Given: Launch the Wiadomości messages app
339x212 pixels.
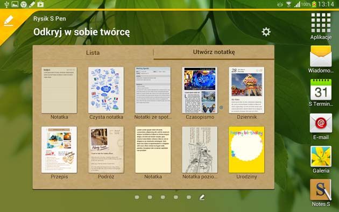Looking at the screenshot, I should click(x=321, y=59).
